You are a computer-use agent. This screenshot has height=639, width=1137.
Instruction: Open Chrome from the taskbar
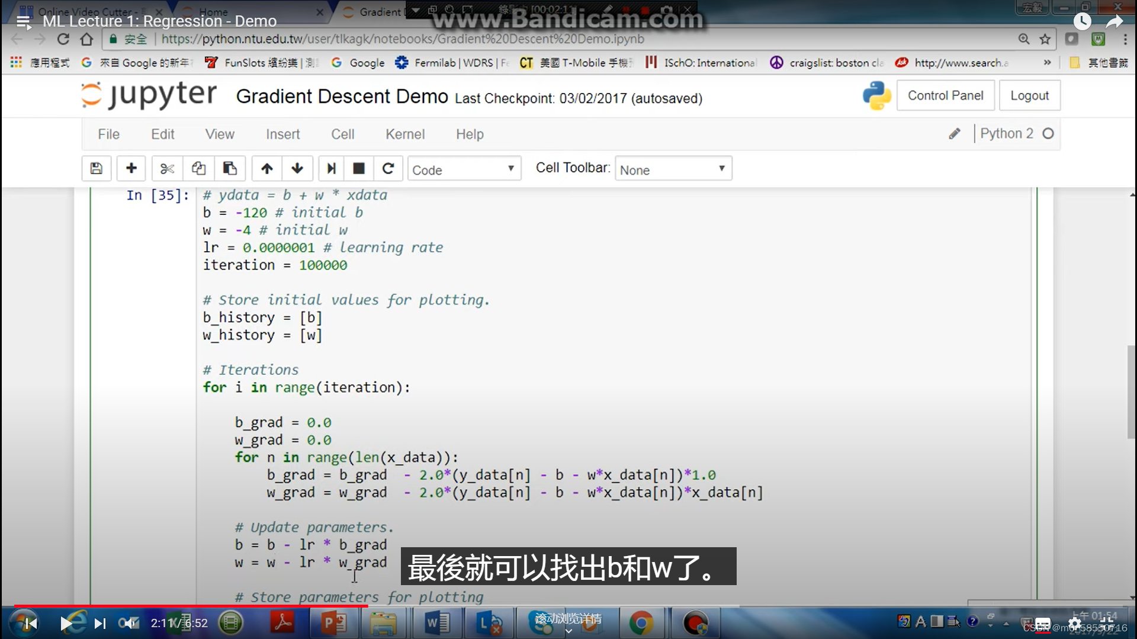(641, 623)
